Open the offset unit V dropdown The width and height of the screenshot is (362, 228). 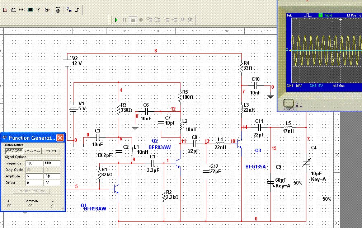click(x=52, y=183)
